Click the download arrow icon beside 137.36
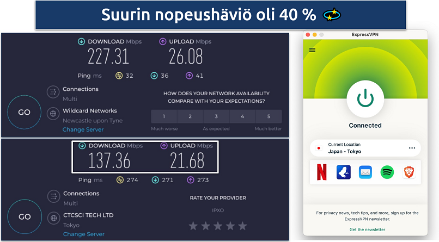Screen dimensions: 439x242 [x=82, y=146]
